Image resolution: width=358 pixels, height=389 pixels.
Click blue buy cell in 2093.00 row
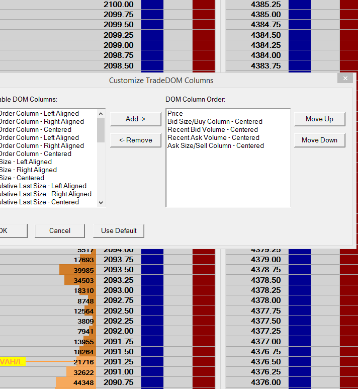coord(152,290)
